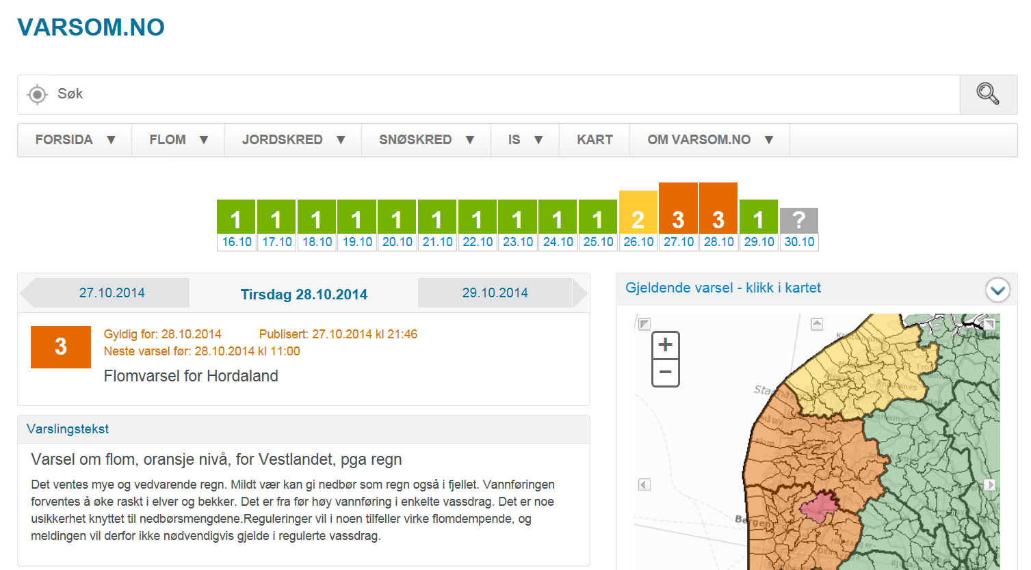Open the IS dropdown menu
This screenshot has width=1031, height=570.
pos(525,140)
